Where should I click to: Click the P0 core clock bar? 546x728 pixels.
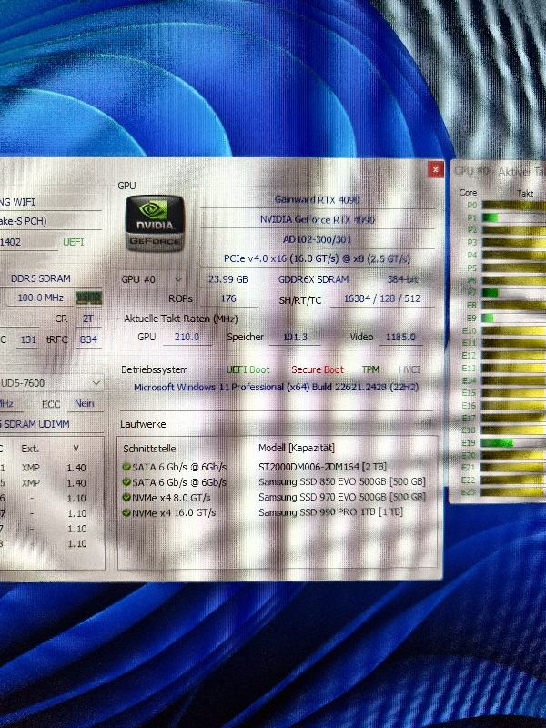coord(514,206)
